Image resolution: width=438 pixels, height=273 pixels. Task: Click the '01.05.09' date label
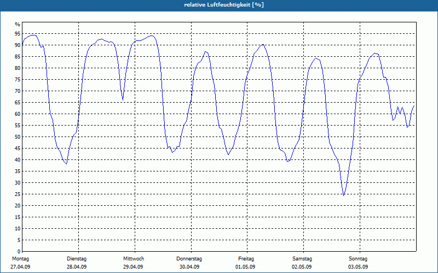245,267
